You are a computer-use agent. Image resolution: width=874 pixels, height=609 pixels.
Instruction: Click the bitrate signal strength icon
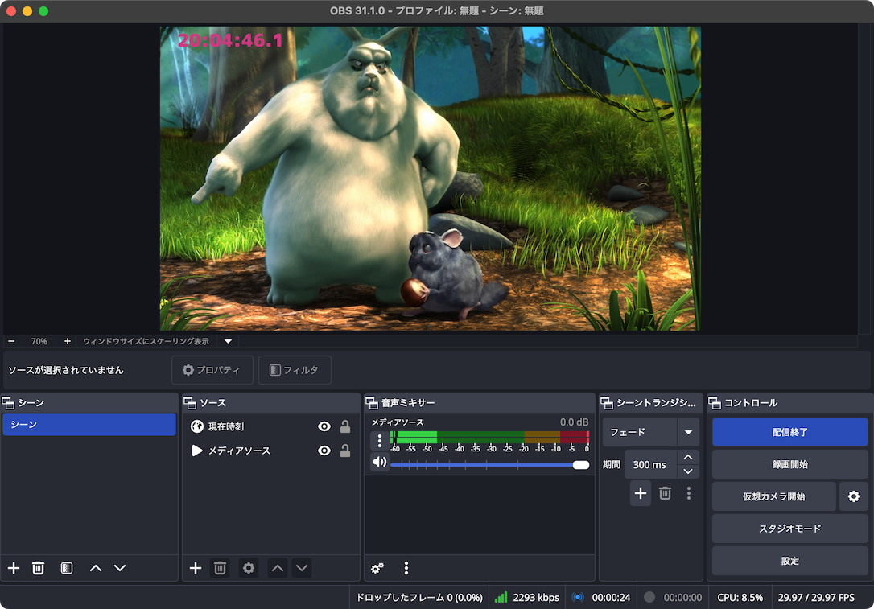pos(501,597)
